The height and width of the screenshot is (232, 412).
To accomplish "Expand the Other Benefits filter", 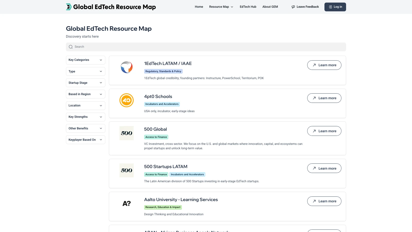I will pyautogui.click(x=85, y=128).
